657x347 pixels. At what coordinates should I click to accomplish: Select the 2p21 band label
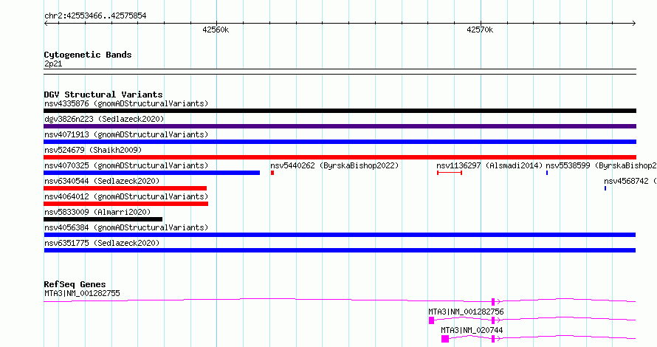53,63
